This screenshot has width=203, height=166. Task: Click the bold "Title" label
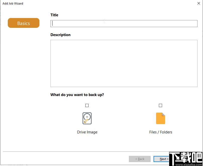pyautogui.click(x=54, y=15)
